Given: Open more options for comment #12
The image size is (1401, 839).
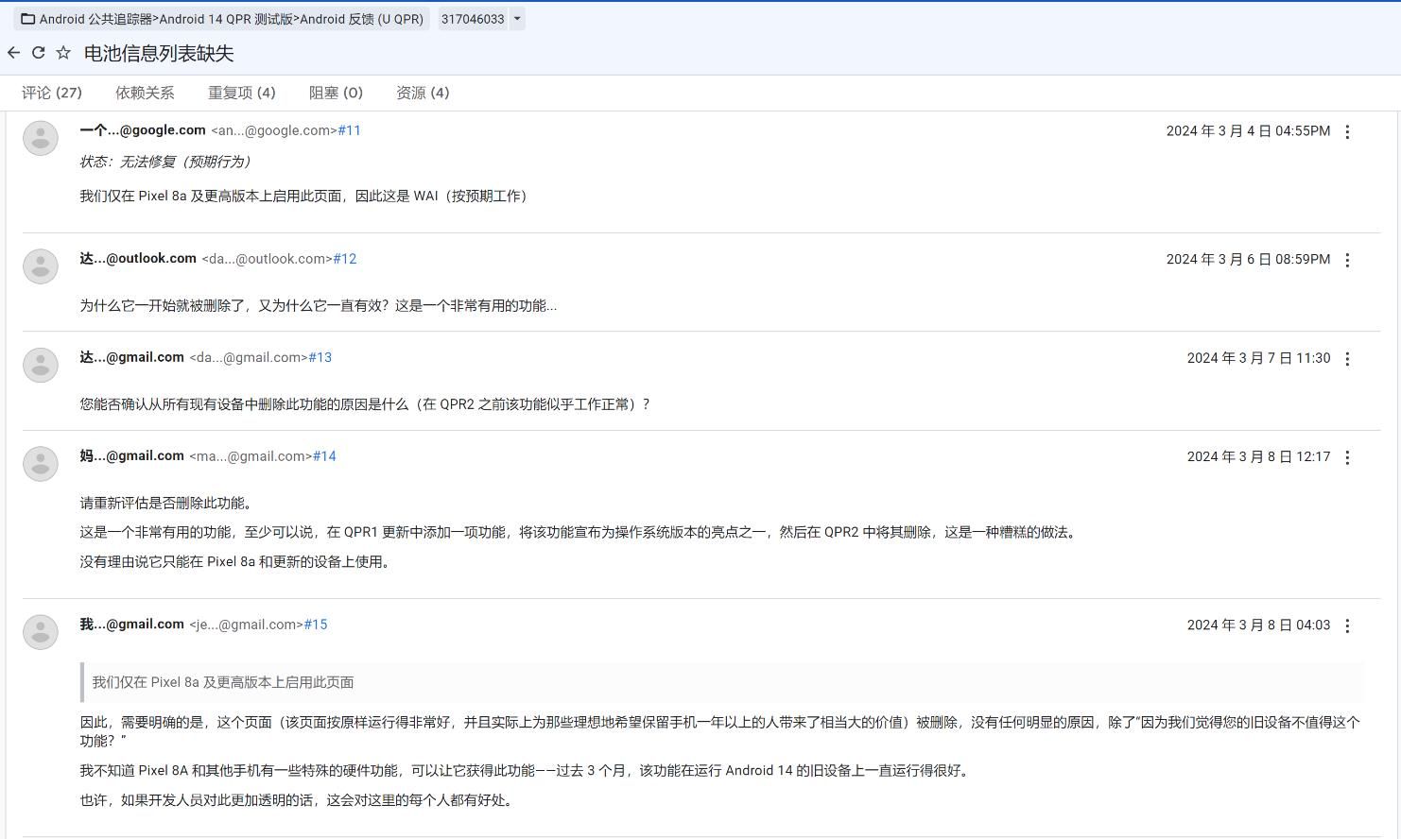Looking at the screenshot, I should pyautogui.click(x=1347, y=260).
